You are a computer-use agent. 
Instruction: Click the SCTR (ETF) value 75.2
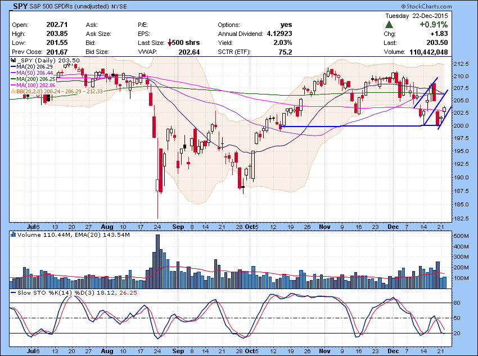point(285,52)
